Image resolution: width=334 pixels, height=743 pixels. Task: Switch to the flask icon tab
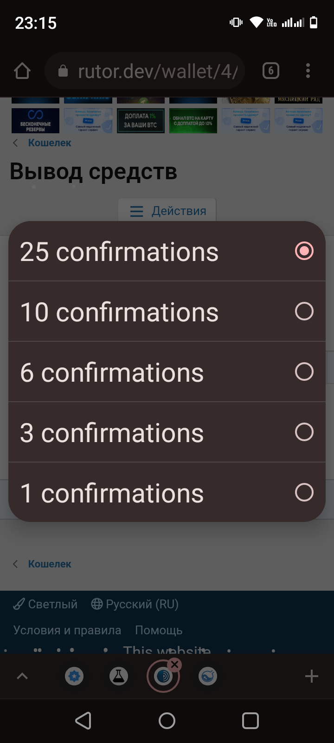tap(119, 676)
